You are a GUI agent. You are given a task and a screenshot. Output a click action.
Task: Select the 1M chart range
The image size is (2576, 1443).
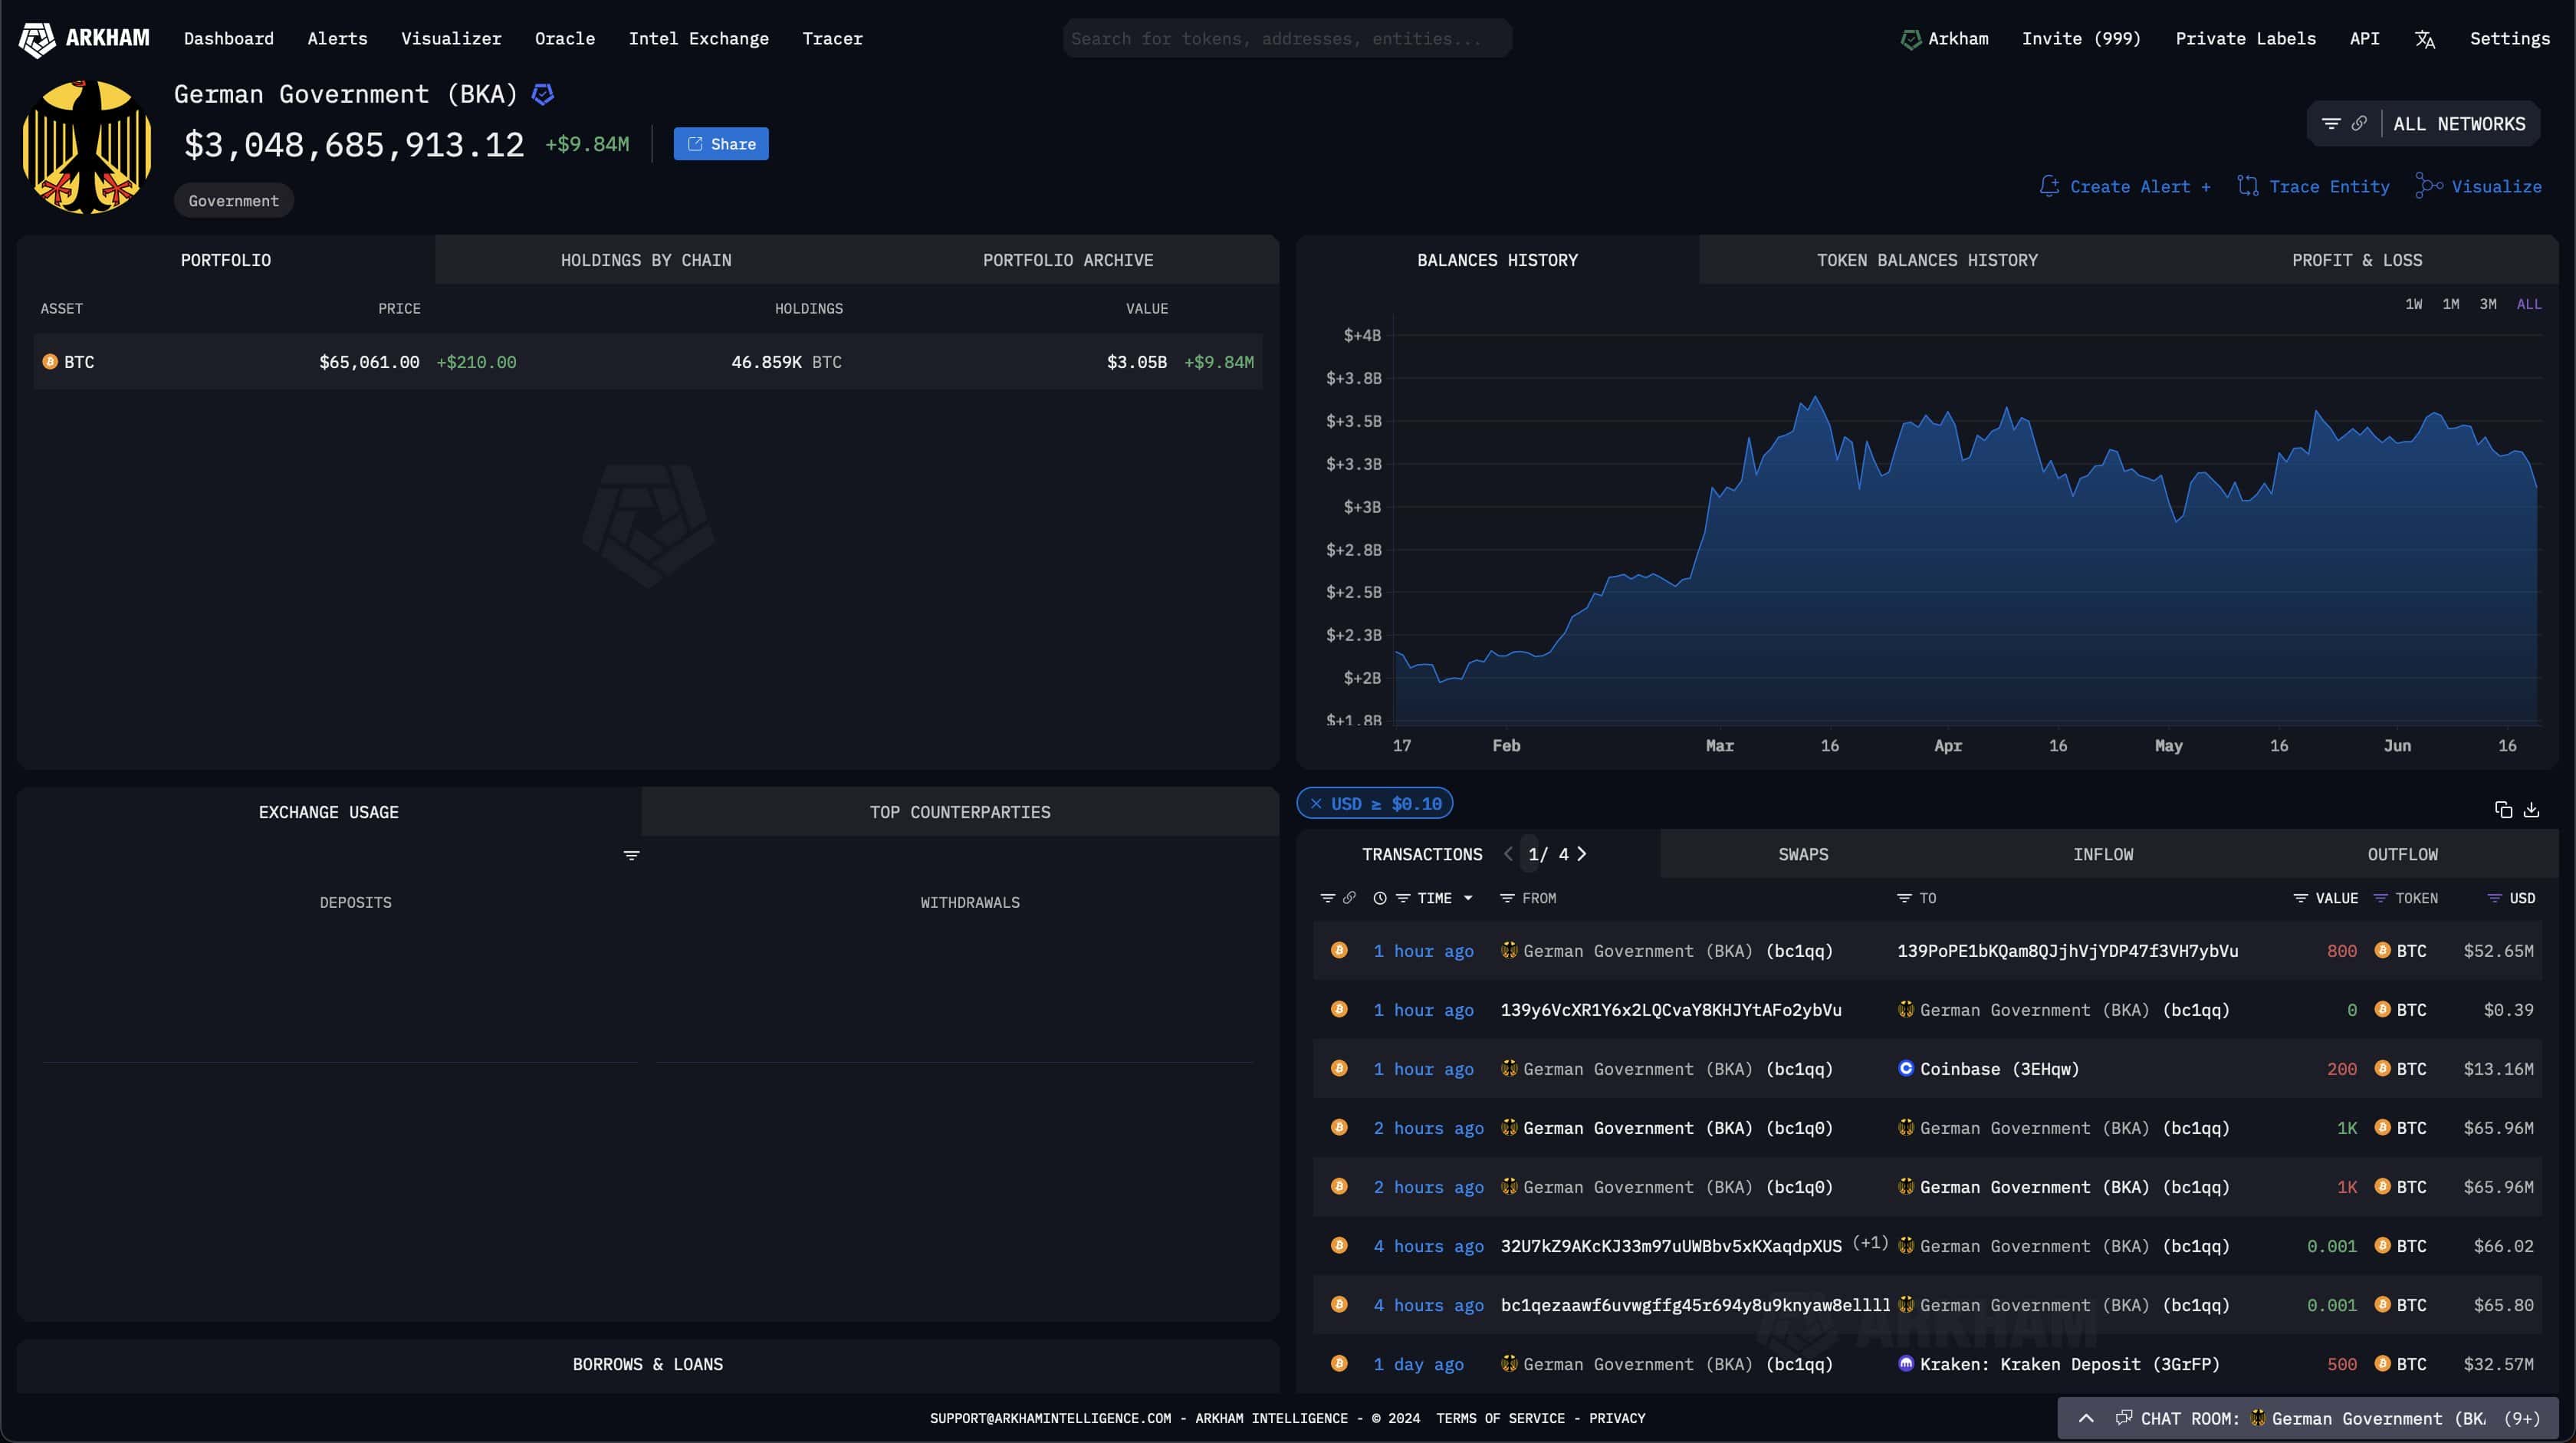[2450, 304]
